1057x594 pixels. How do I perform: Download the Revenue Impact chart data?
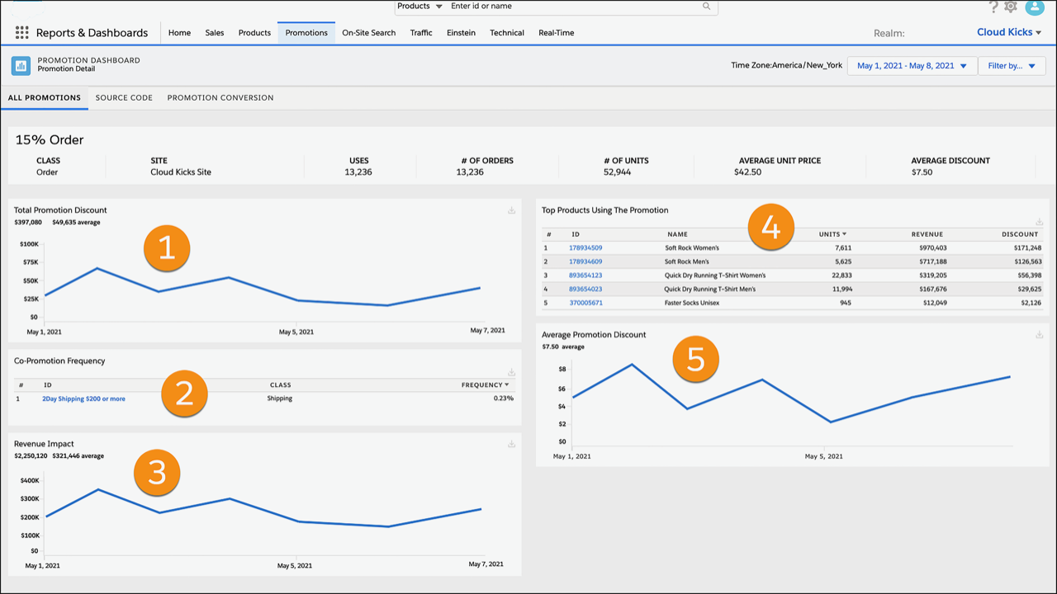[x=511, y=443]
